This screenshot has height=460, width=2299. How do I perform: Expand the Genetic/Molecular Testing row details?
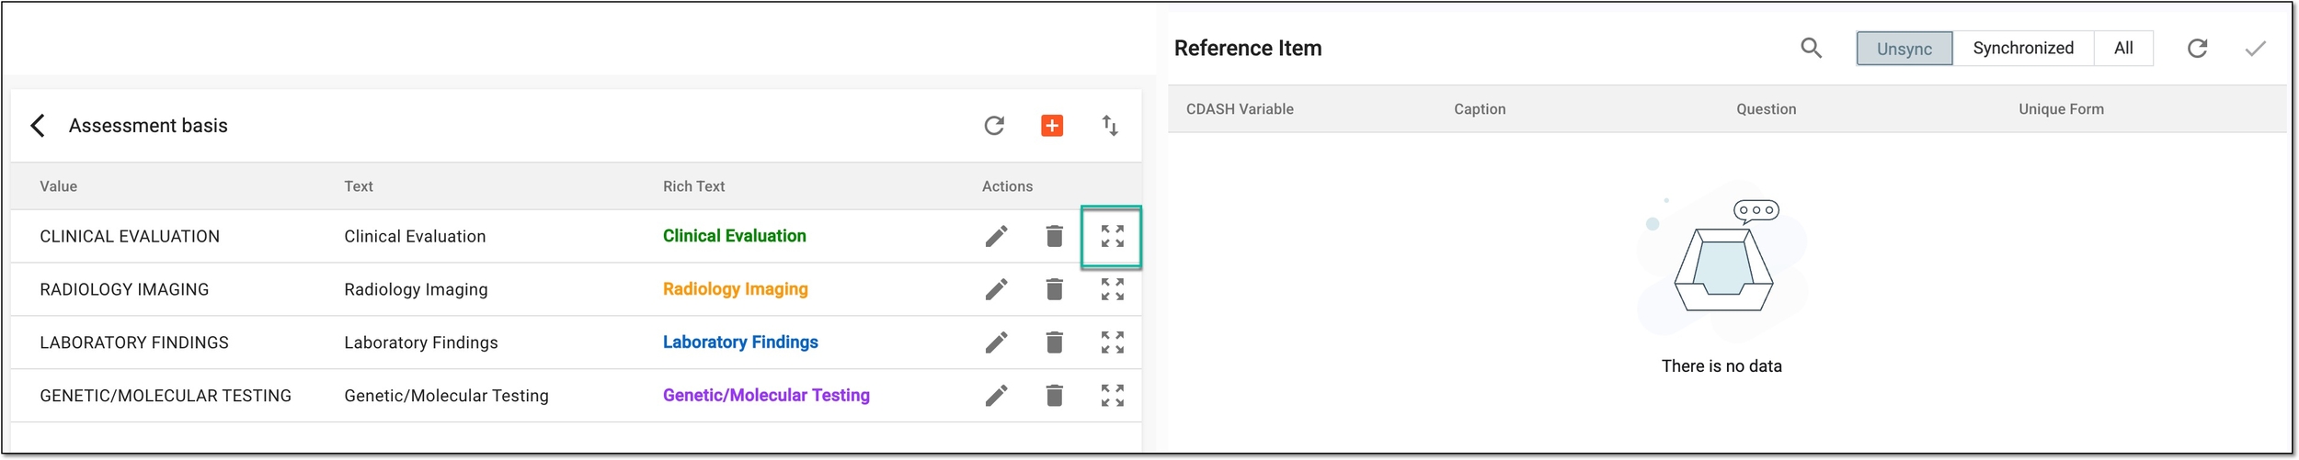click(1112, 396)
